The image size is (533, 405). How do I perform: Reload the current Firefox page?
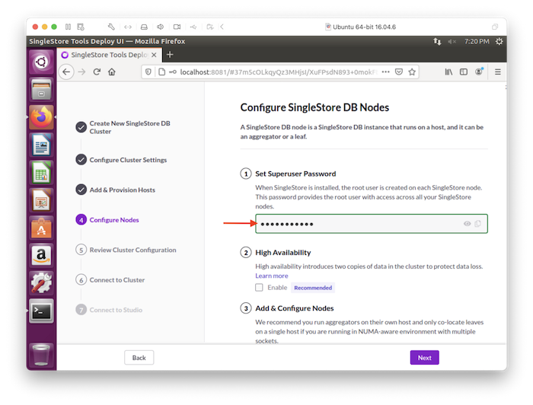click(97, 72)
